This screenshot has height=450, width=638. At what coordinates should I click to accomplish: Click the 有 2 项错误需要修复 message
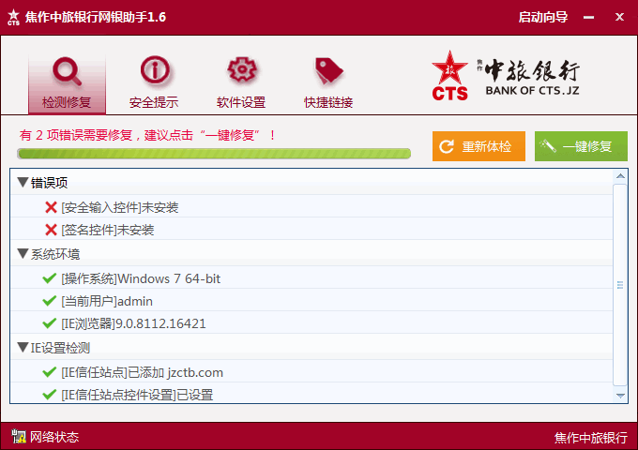point(147,135)
